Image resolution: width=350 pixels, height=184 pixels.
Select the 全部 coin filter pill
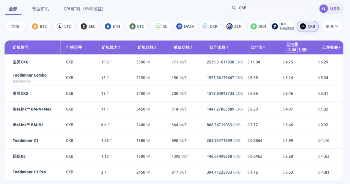click(15, 26)
